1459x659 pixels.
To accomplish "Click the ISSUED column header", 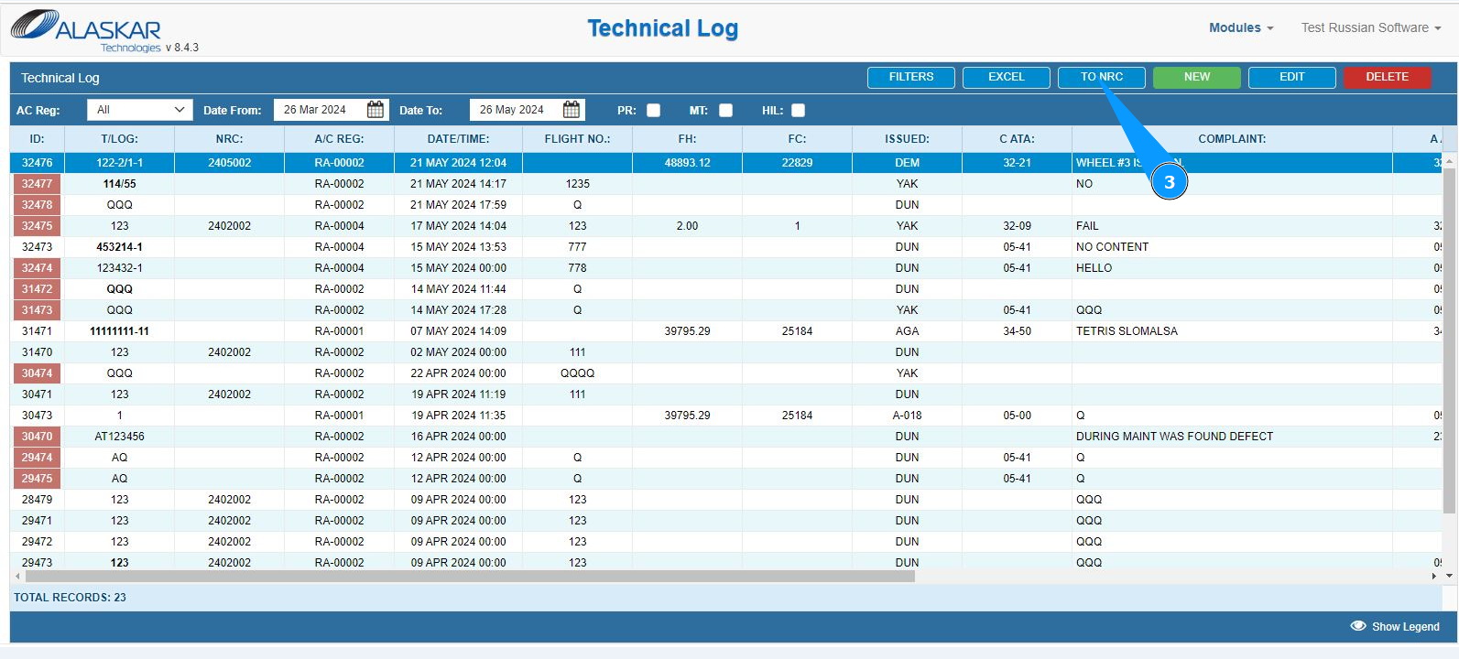I will click(907, 139).
